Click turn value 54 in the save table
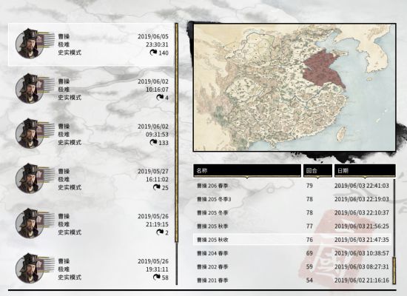The width and height of the screenshot is (407, 296). pyautogui.click(x=309, y=280)
